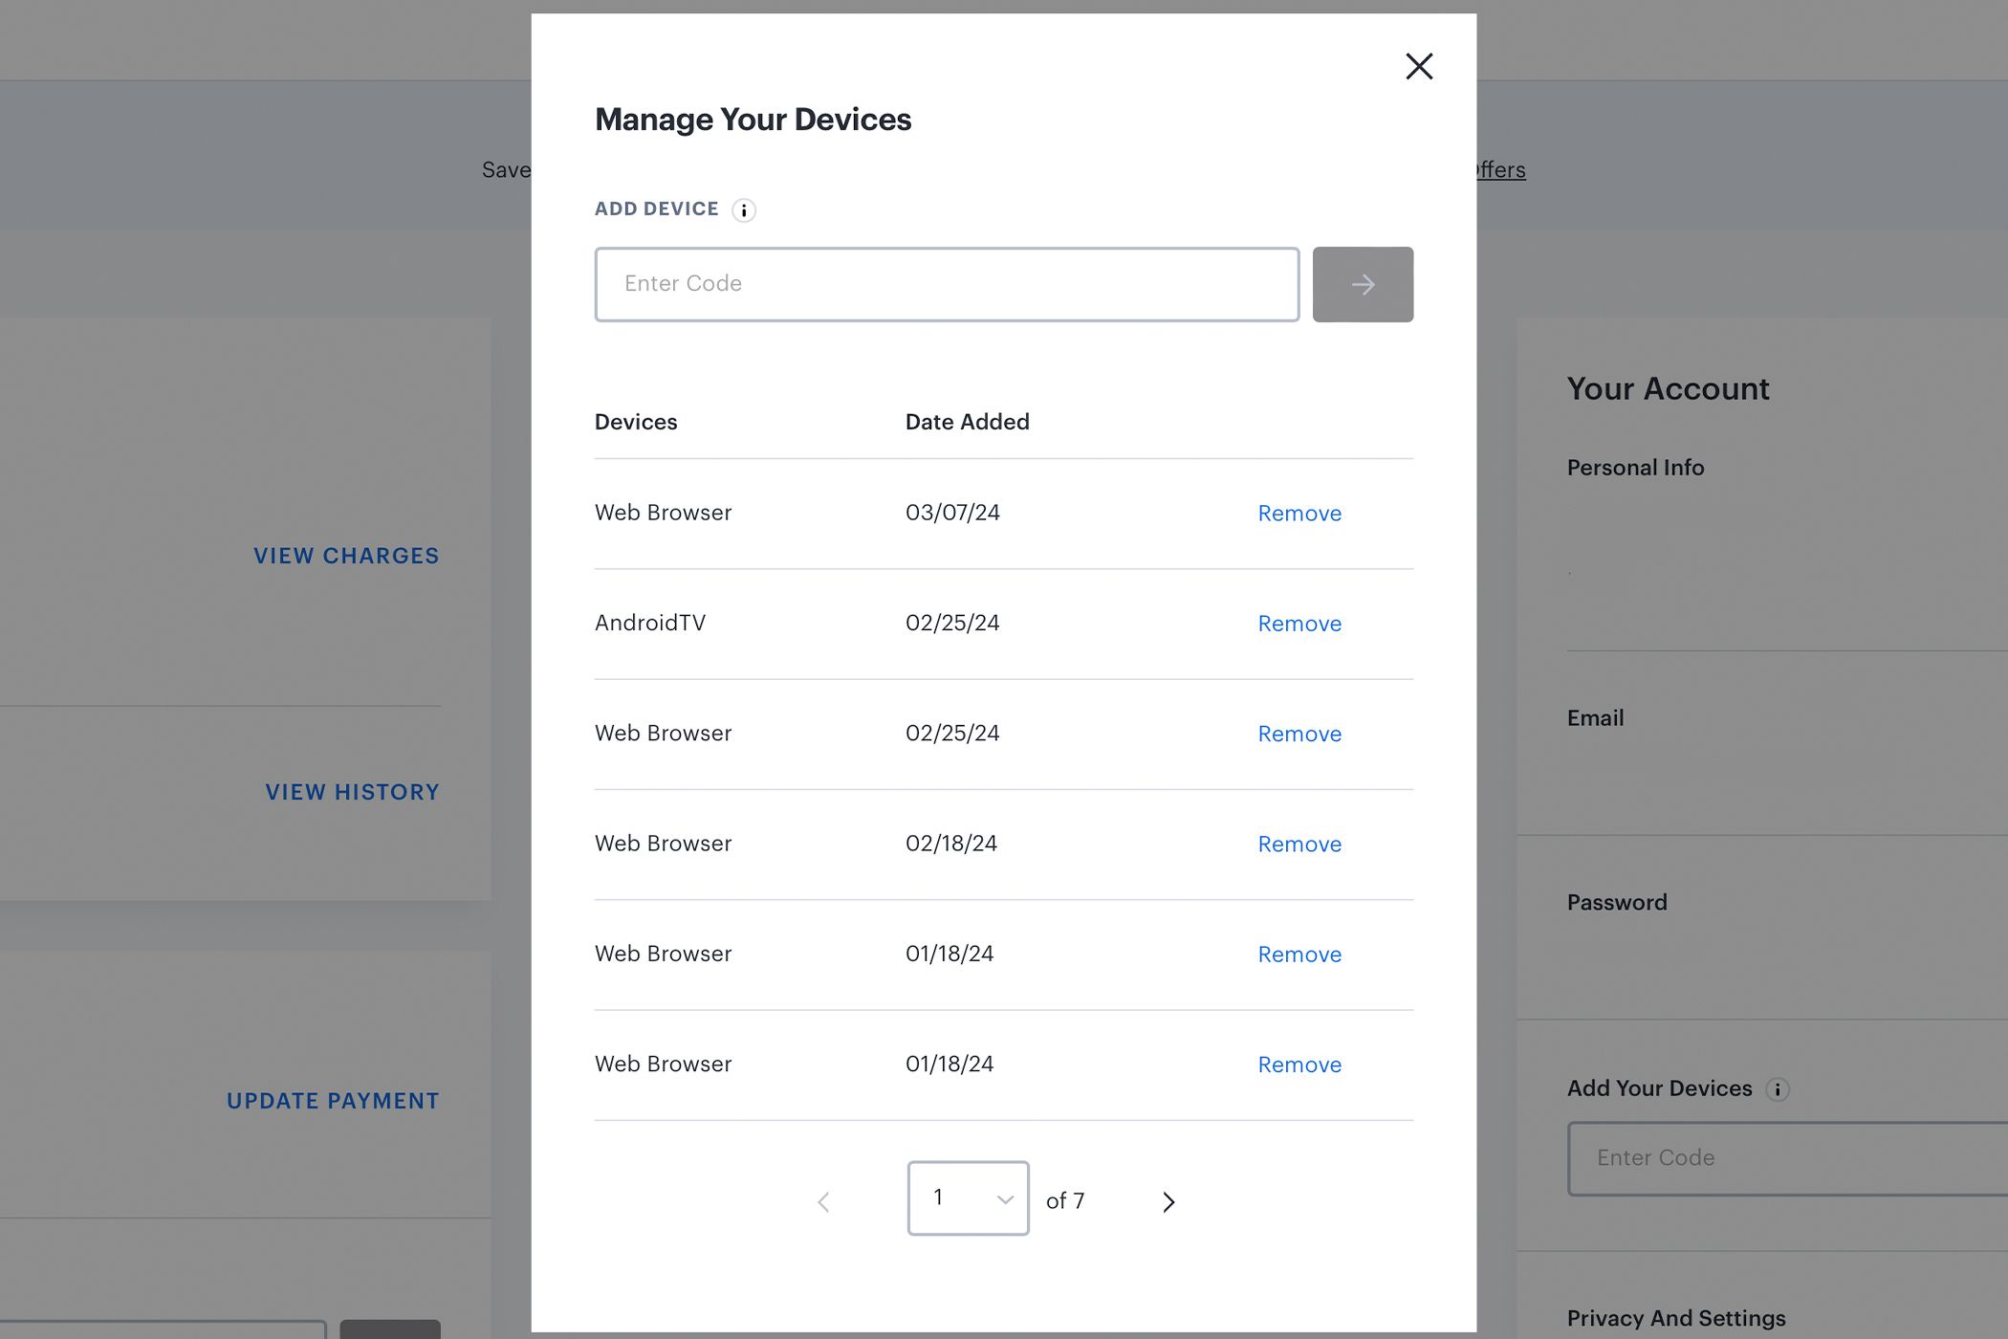Image resolution: width=2008 pixels, height=1339 pixels.
Task: Remove the Web Browser added 03/07/24
Action: coord(1299,514)
